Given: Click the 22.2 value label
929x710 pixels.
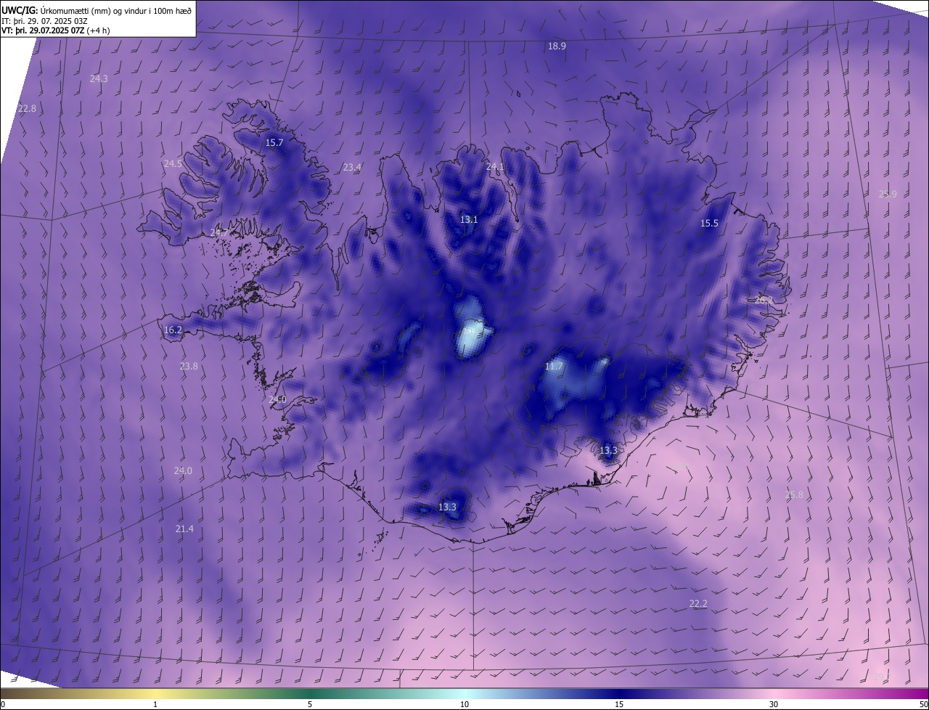Looking at the screenshot, I should (x=698, y=604).
